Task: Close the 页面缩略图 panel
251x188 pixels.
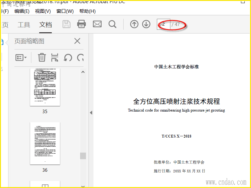Action: [x=77, y=41]
